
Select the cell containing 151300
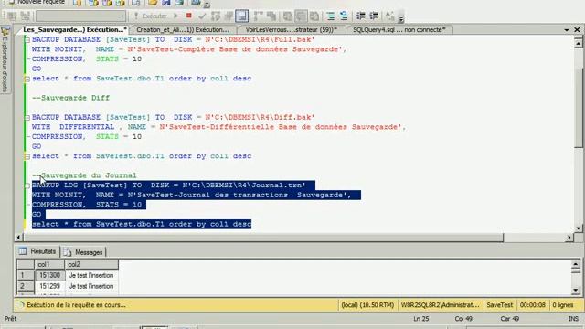click(x=49, y=275)
